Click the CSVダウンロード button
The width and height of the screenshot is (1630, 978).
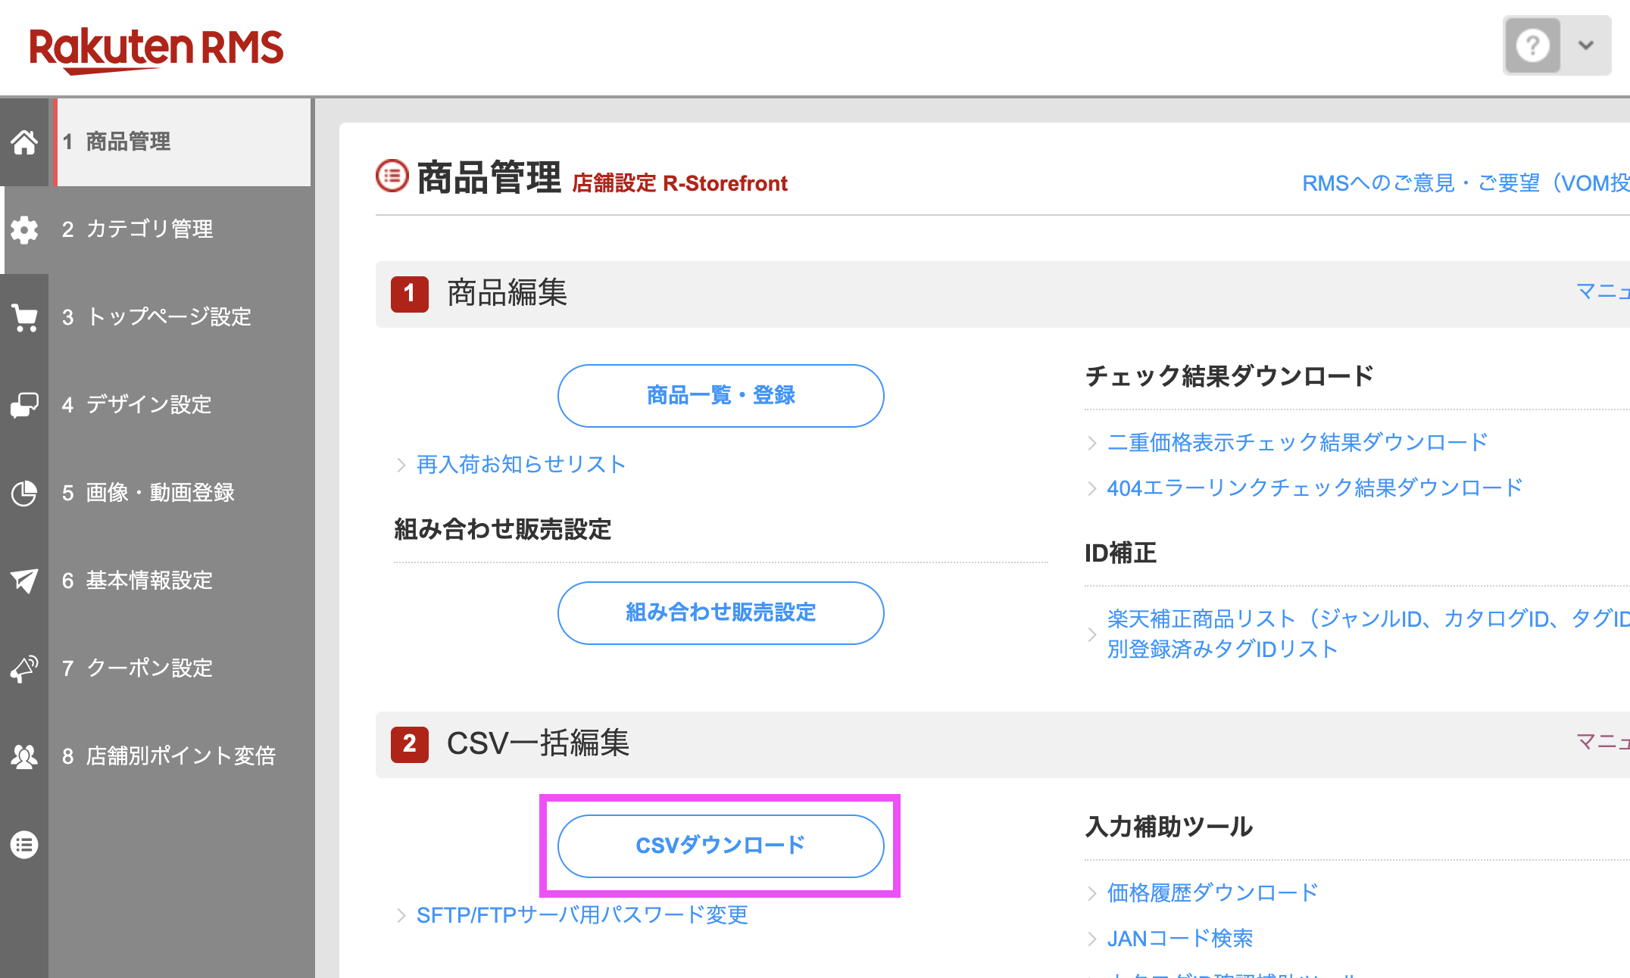click(720, 846)
